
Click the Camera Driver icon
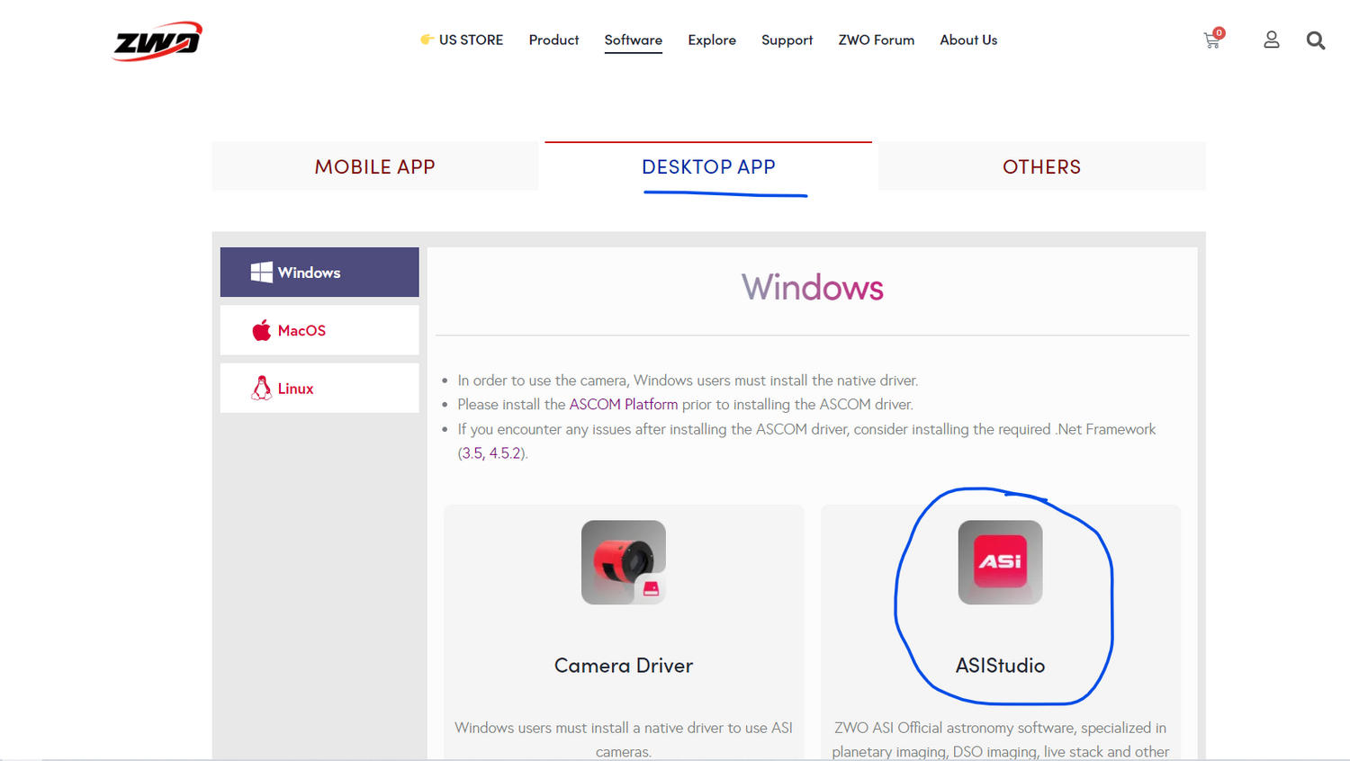click(624, 562)
